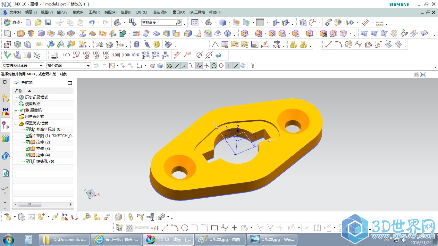The image size is (438, 246).
Task: Toggle the snap-to-end-point option
Action: (177, 66)
